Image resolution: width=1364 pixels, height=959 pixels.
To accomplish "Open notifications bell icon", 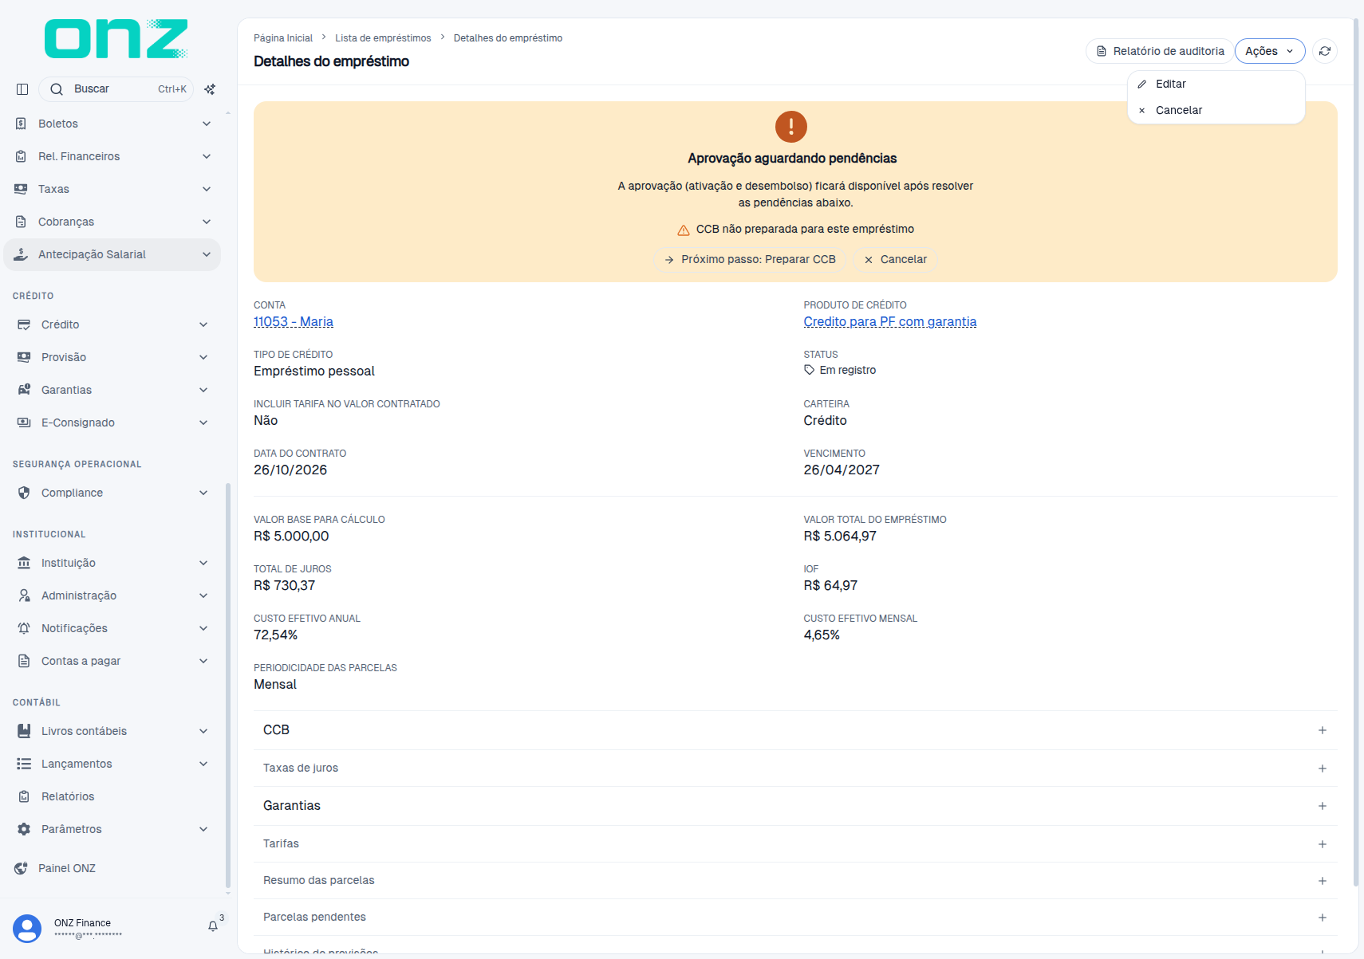I will (x=213, y=926).
